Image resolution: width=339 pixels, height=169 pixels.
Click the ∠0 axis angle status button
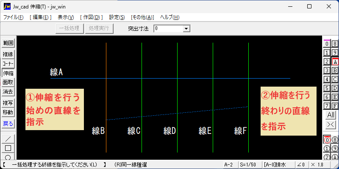coord(302,165)
